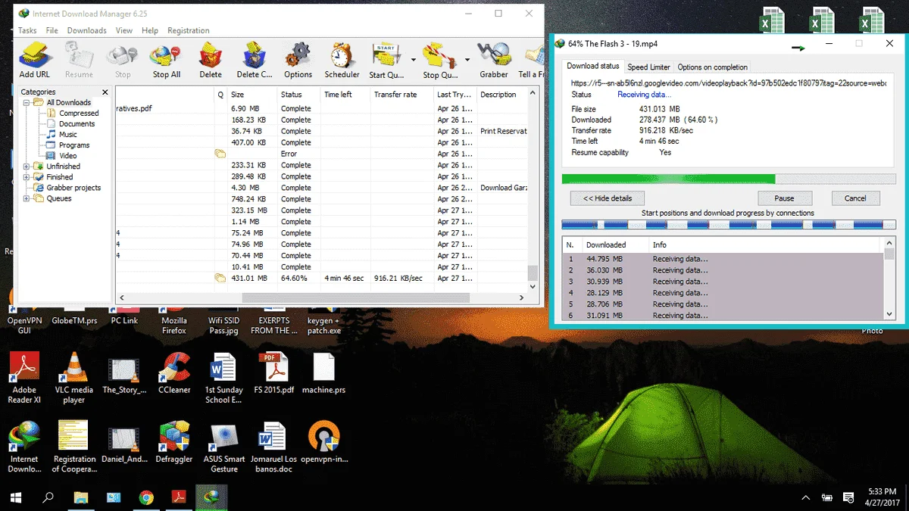Close the Categories panel with its X
Viewport: 909px width, 511px height.
click(x=105, y=92)
